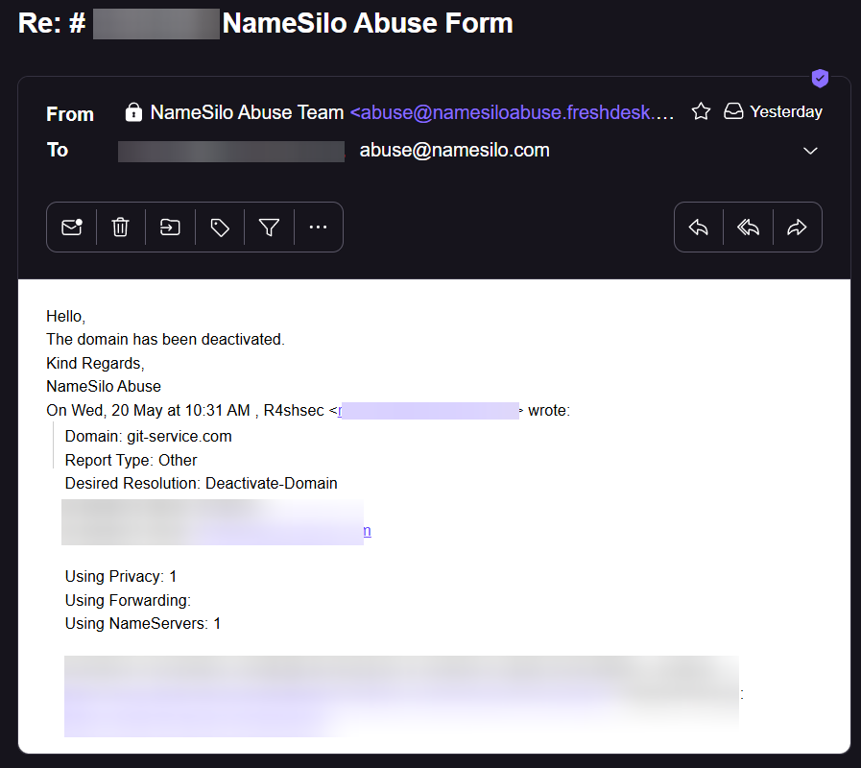Move message to folder icon
The width and height of the screenshot is (861, 768).
tap(170, 227)
